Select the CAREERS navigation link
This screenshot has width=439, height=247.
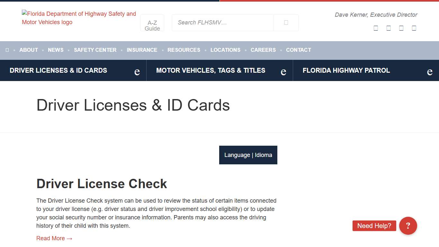tap(263, 50)
